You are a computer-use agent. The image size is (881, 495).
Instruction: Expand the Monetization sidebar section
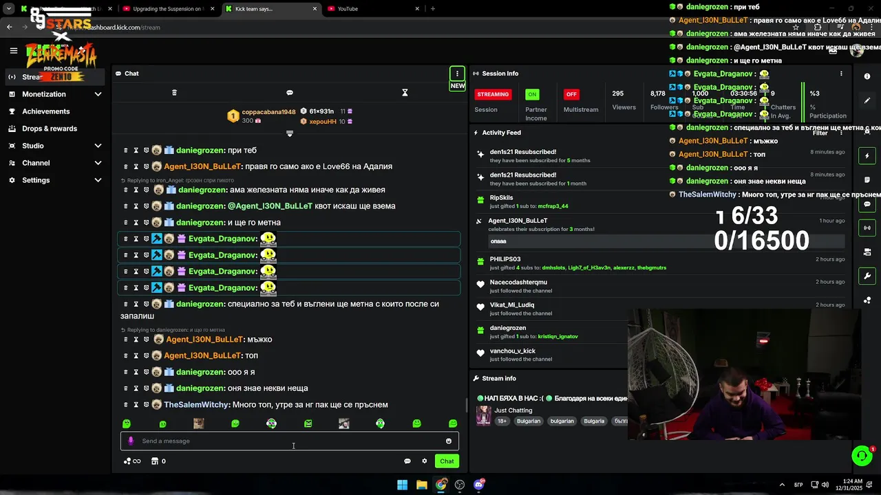[98, 94]
